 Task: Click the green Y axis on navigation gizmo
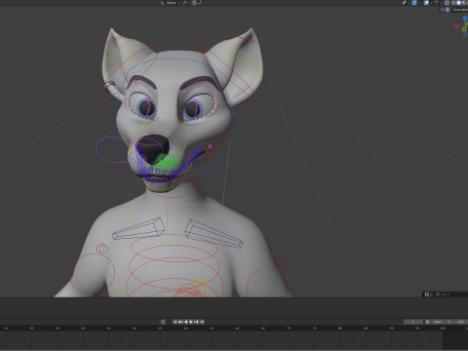click(x=464, y=29)
